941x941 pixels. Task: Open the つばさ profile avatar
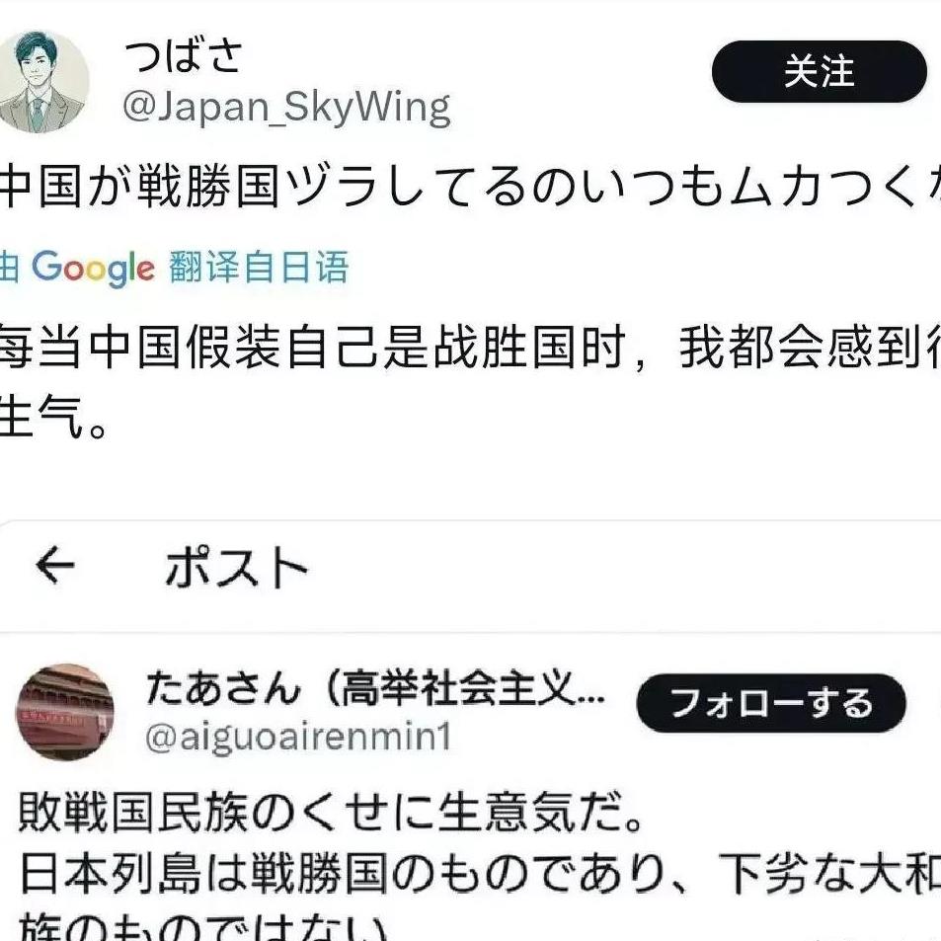(x=42, y=82)
